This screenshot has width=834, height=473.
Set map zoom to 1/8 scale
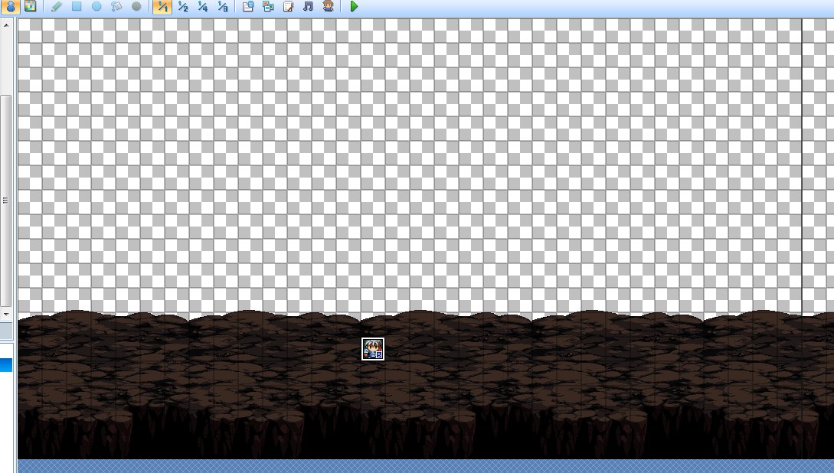pos(223,6)
